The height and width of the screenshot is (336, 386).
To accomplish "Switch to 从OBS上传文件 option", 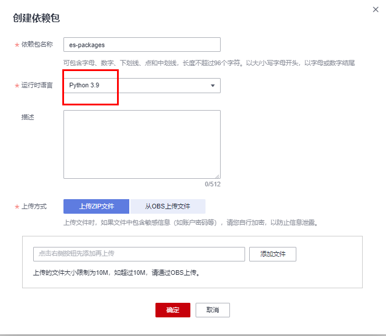I will point(168,206).
